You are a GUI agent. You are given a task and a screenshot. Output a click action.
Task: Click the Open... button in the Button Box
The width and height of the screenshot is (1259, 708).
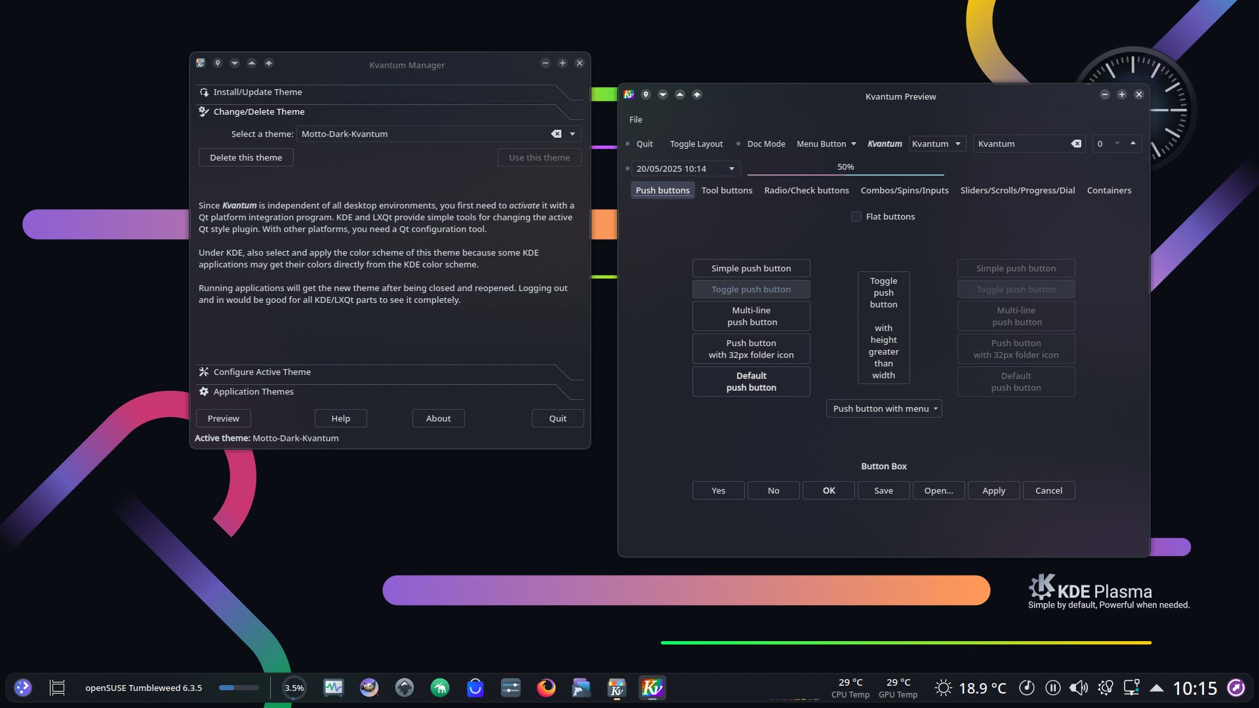(x=939, y=490)
